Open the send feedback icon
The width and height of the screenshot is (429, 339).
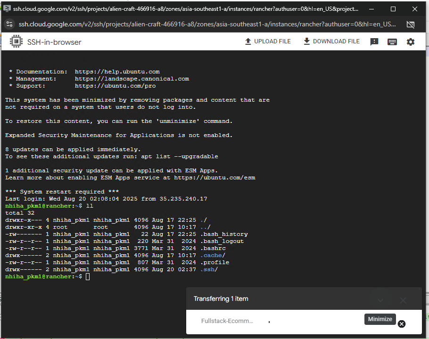point(374,42)
